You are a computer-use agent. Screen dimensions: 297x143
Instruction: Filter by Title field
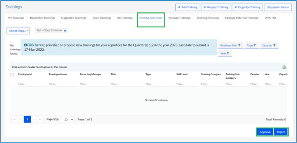pyautogui.click(x=127, y=84)
